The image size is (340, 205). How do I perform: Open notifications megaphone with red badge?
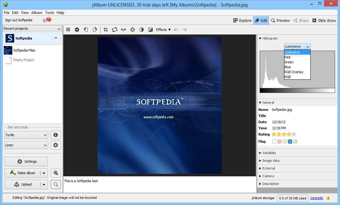(47, 20)
